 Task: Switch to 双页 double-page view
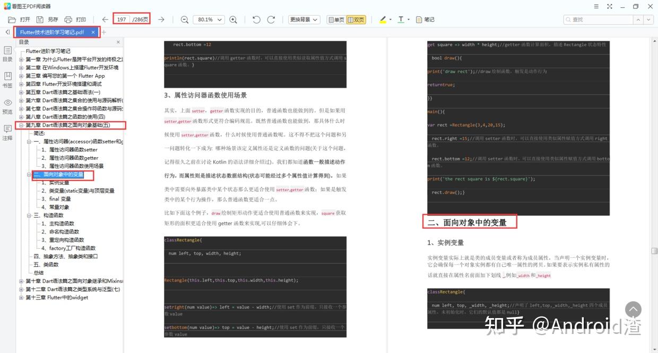(x=356, y=20)
